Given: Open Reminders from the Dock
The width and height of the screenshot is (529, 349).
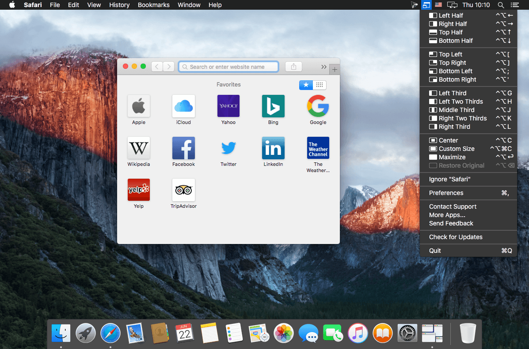Looking at the screenshot, I should [234, 333].
